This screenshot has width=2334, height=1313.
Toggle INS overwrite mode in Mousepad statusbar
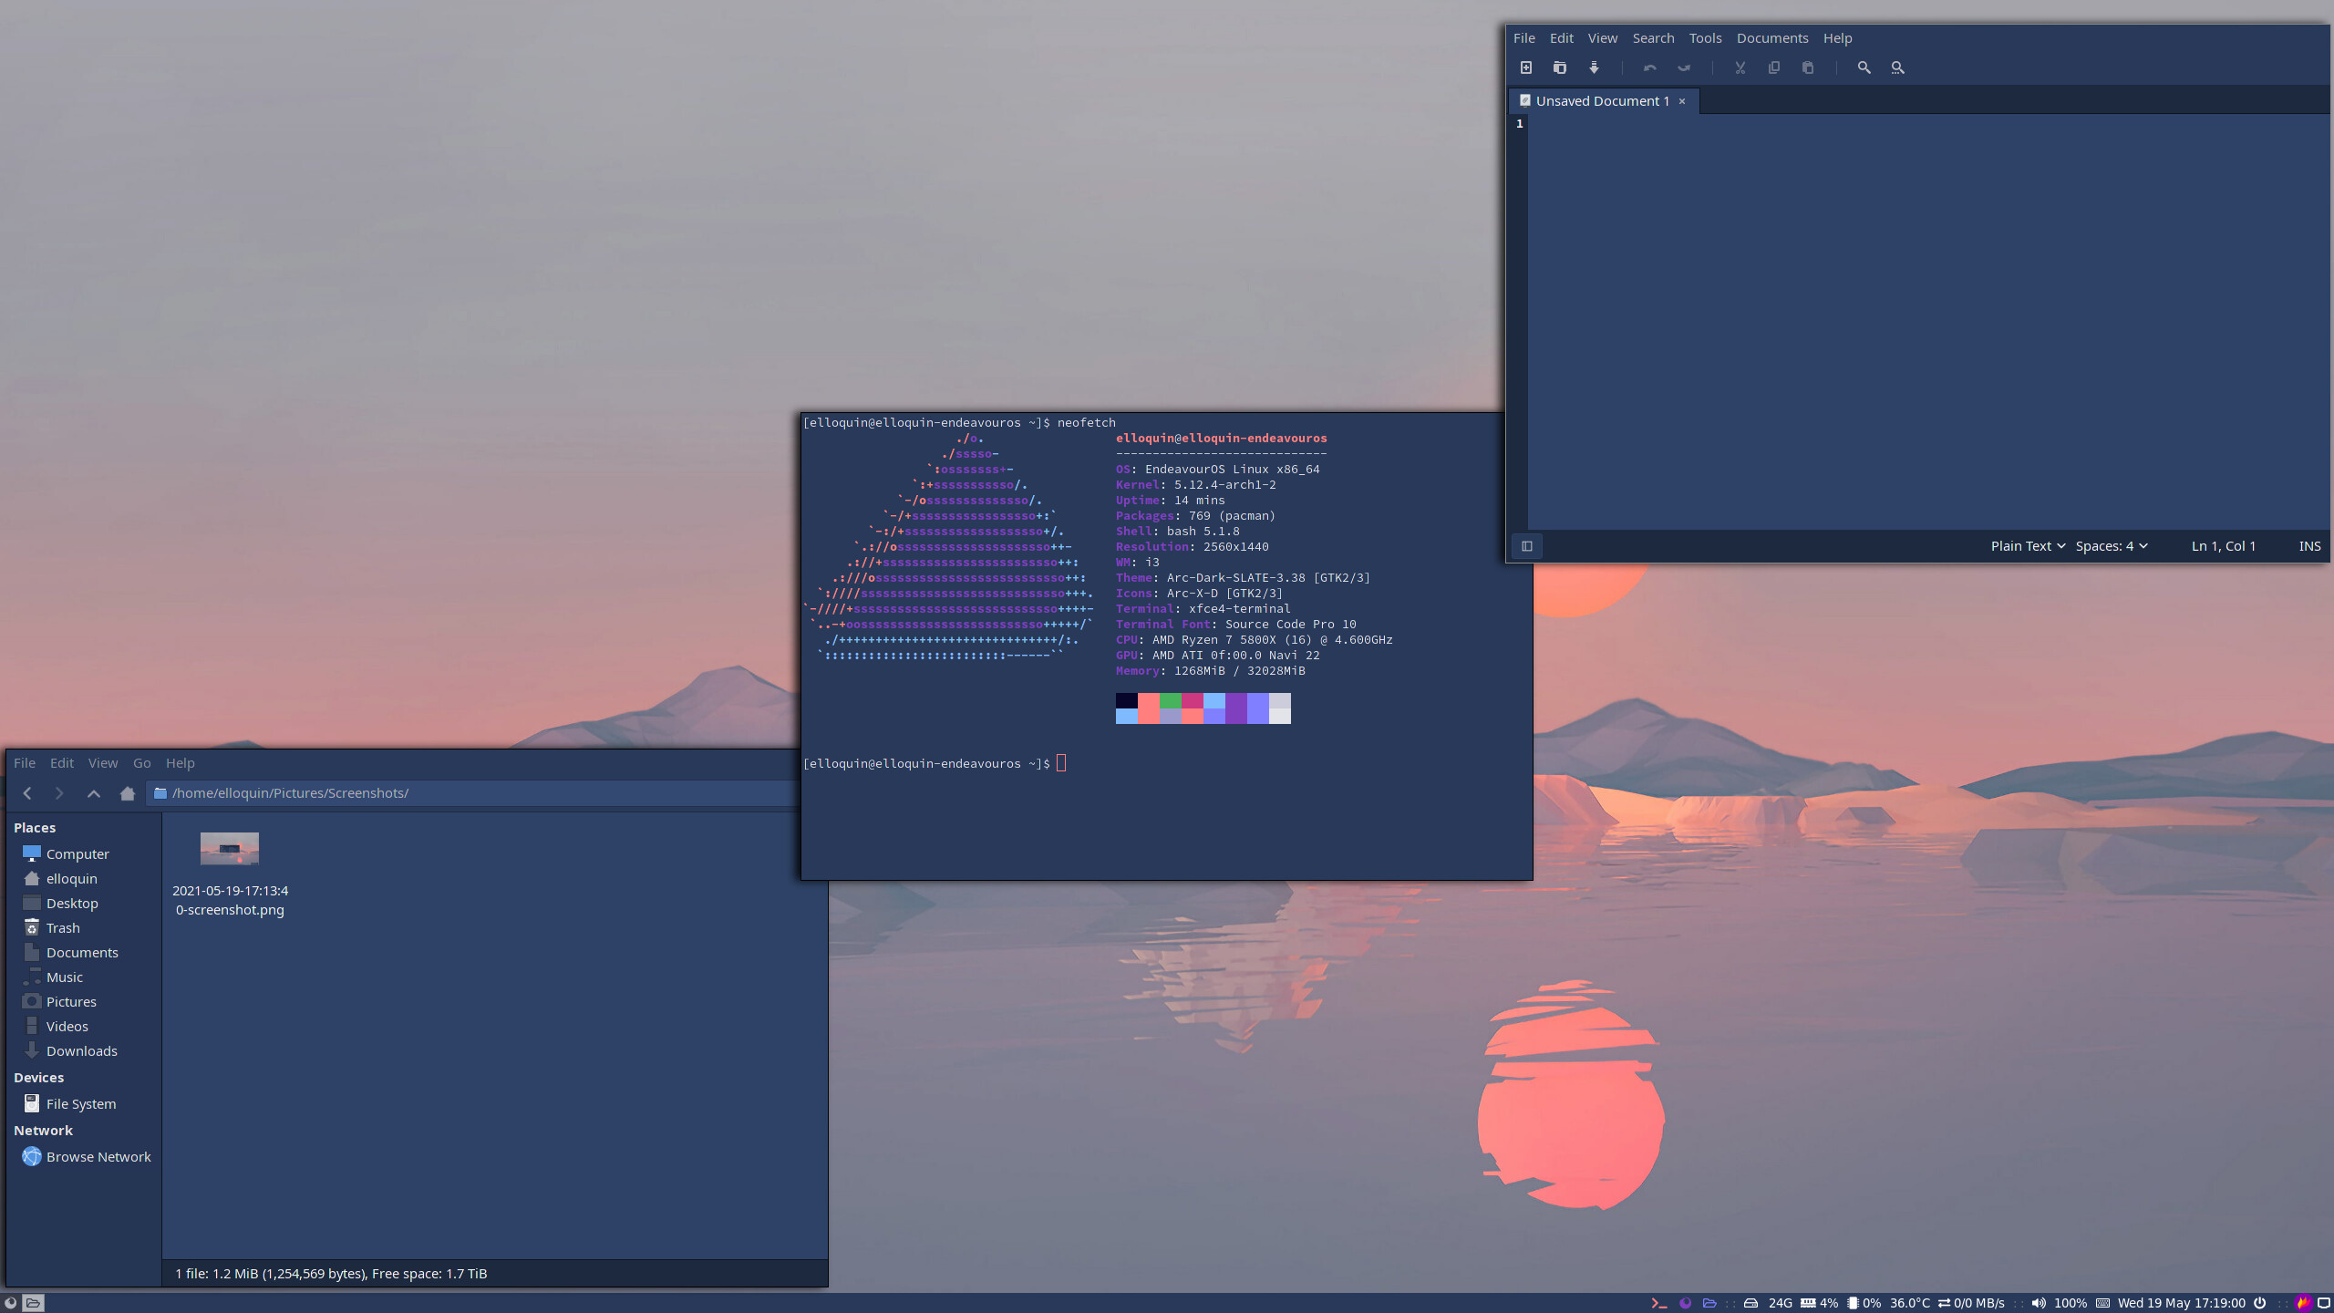pos(2310,545)
